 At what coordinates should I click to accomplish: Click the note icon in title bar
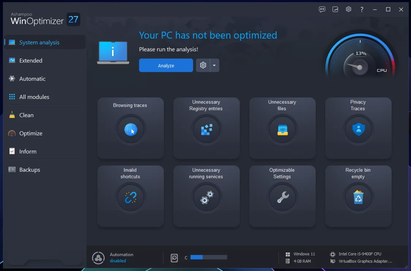click(x=335, y=9)
